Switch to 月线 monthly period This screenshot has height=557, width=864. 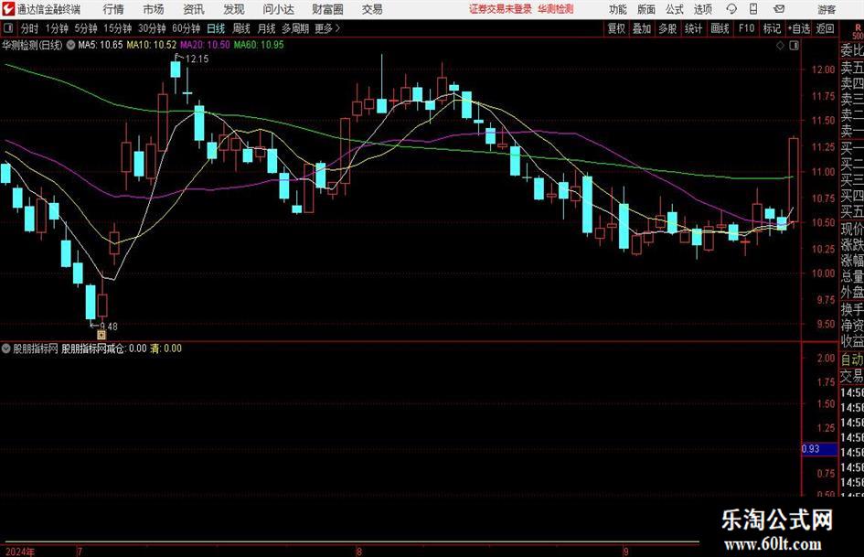(x=266, y=28)
